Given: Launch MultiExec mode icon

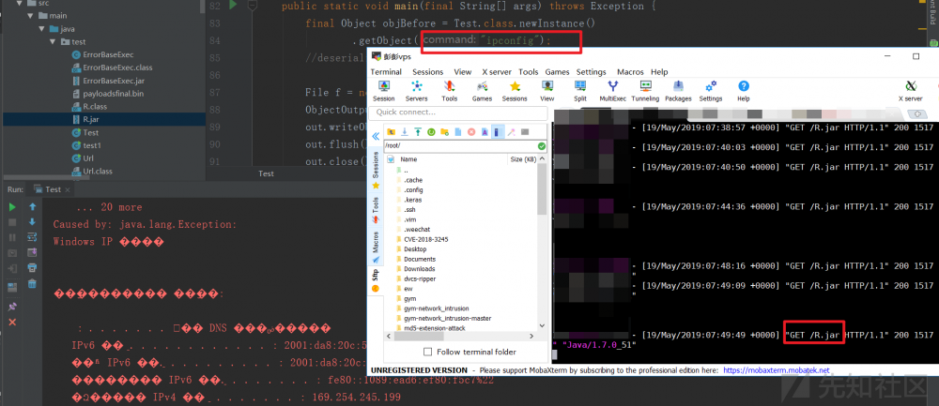Looking at the screenshot, I should (612, 91).
